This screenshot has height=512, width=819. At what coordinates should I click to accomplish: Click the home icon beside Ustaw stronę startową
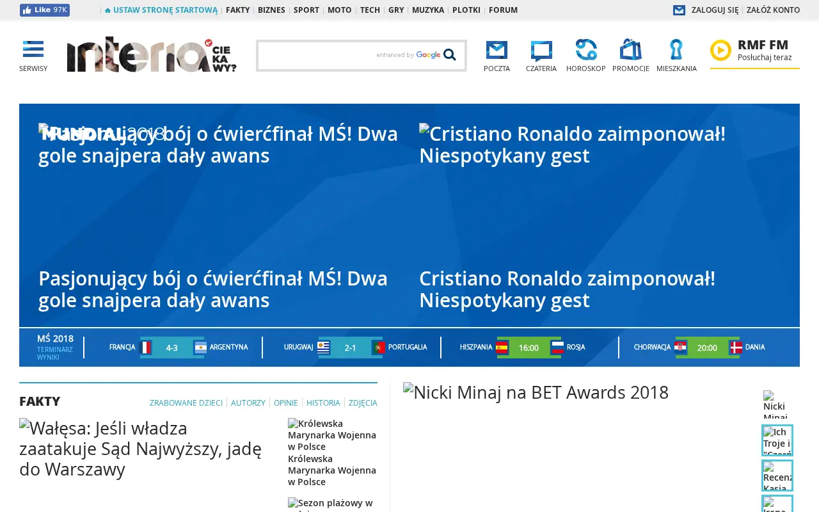108,10
